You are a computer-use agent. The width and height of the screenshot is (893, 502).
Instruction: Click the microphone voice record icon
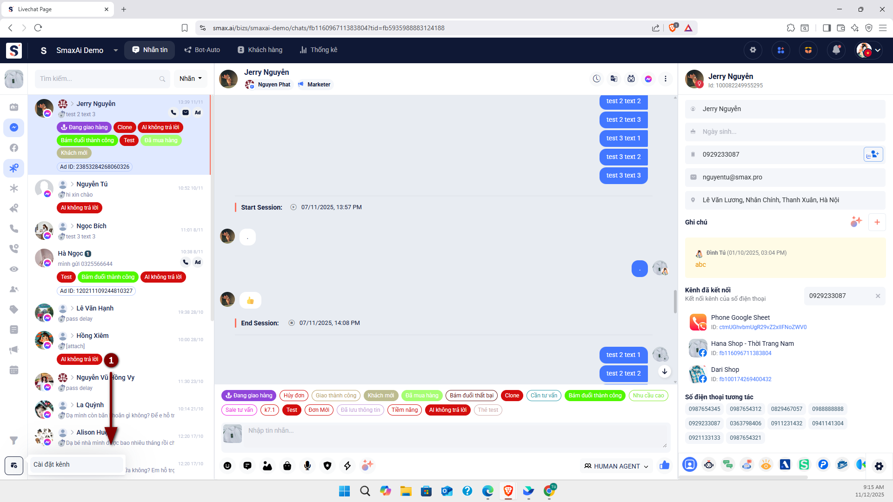tap(307, 466)
